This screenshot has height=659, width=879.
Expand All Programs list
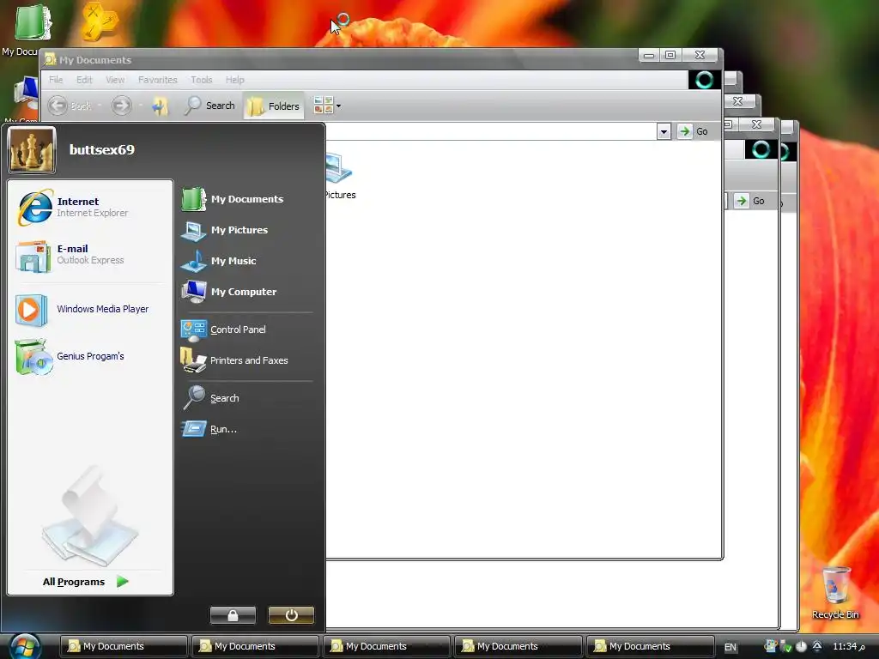pos(86,582)
